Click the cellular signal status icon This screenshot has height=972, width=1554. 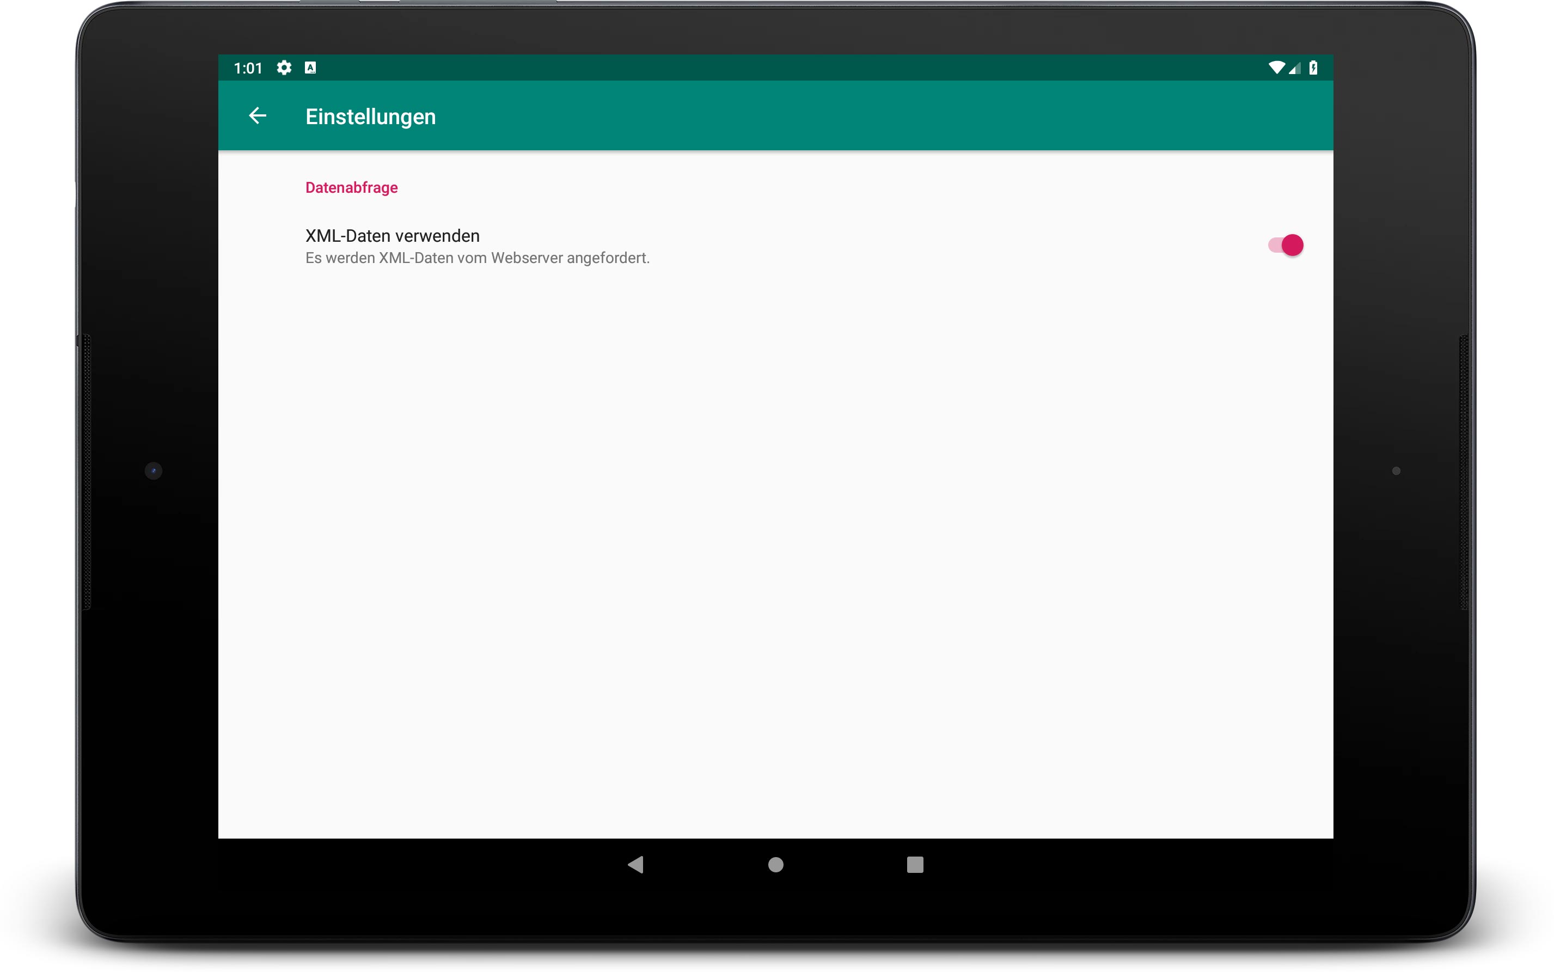(x=1294, y=68)
